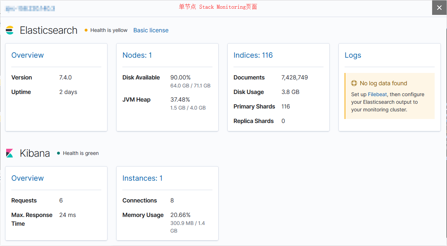447x246 pixels.
Task: Click the life-ring icon beside No log data found
Action: tap(354, 83)
